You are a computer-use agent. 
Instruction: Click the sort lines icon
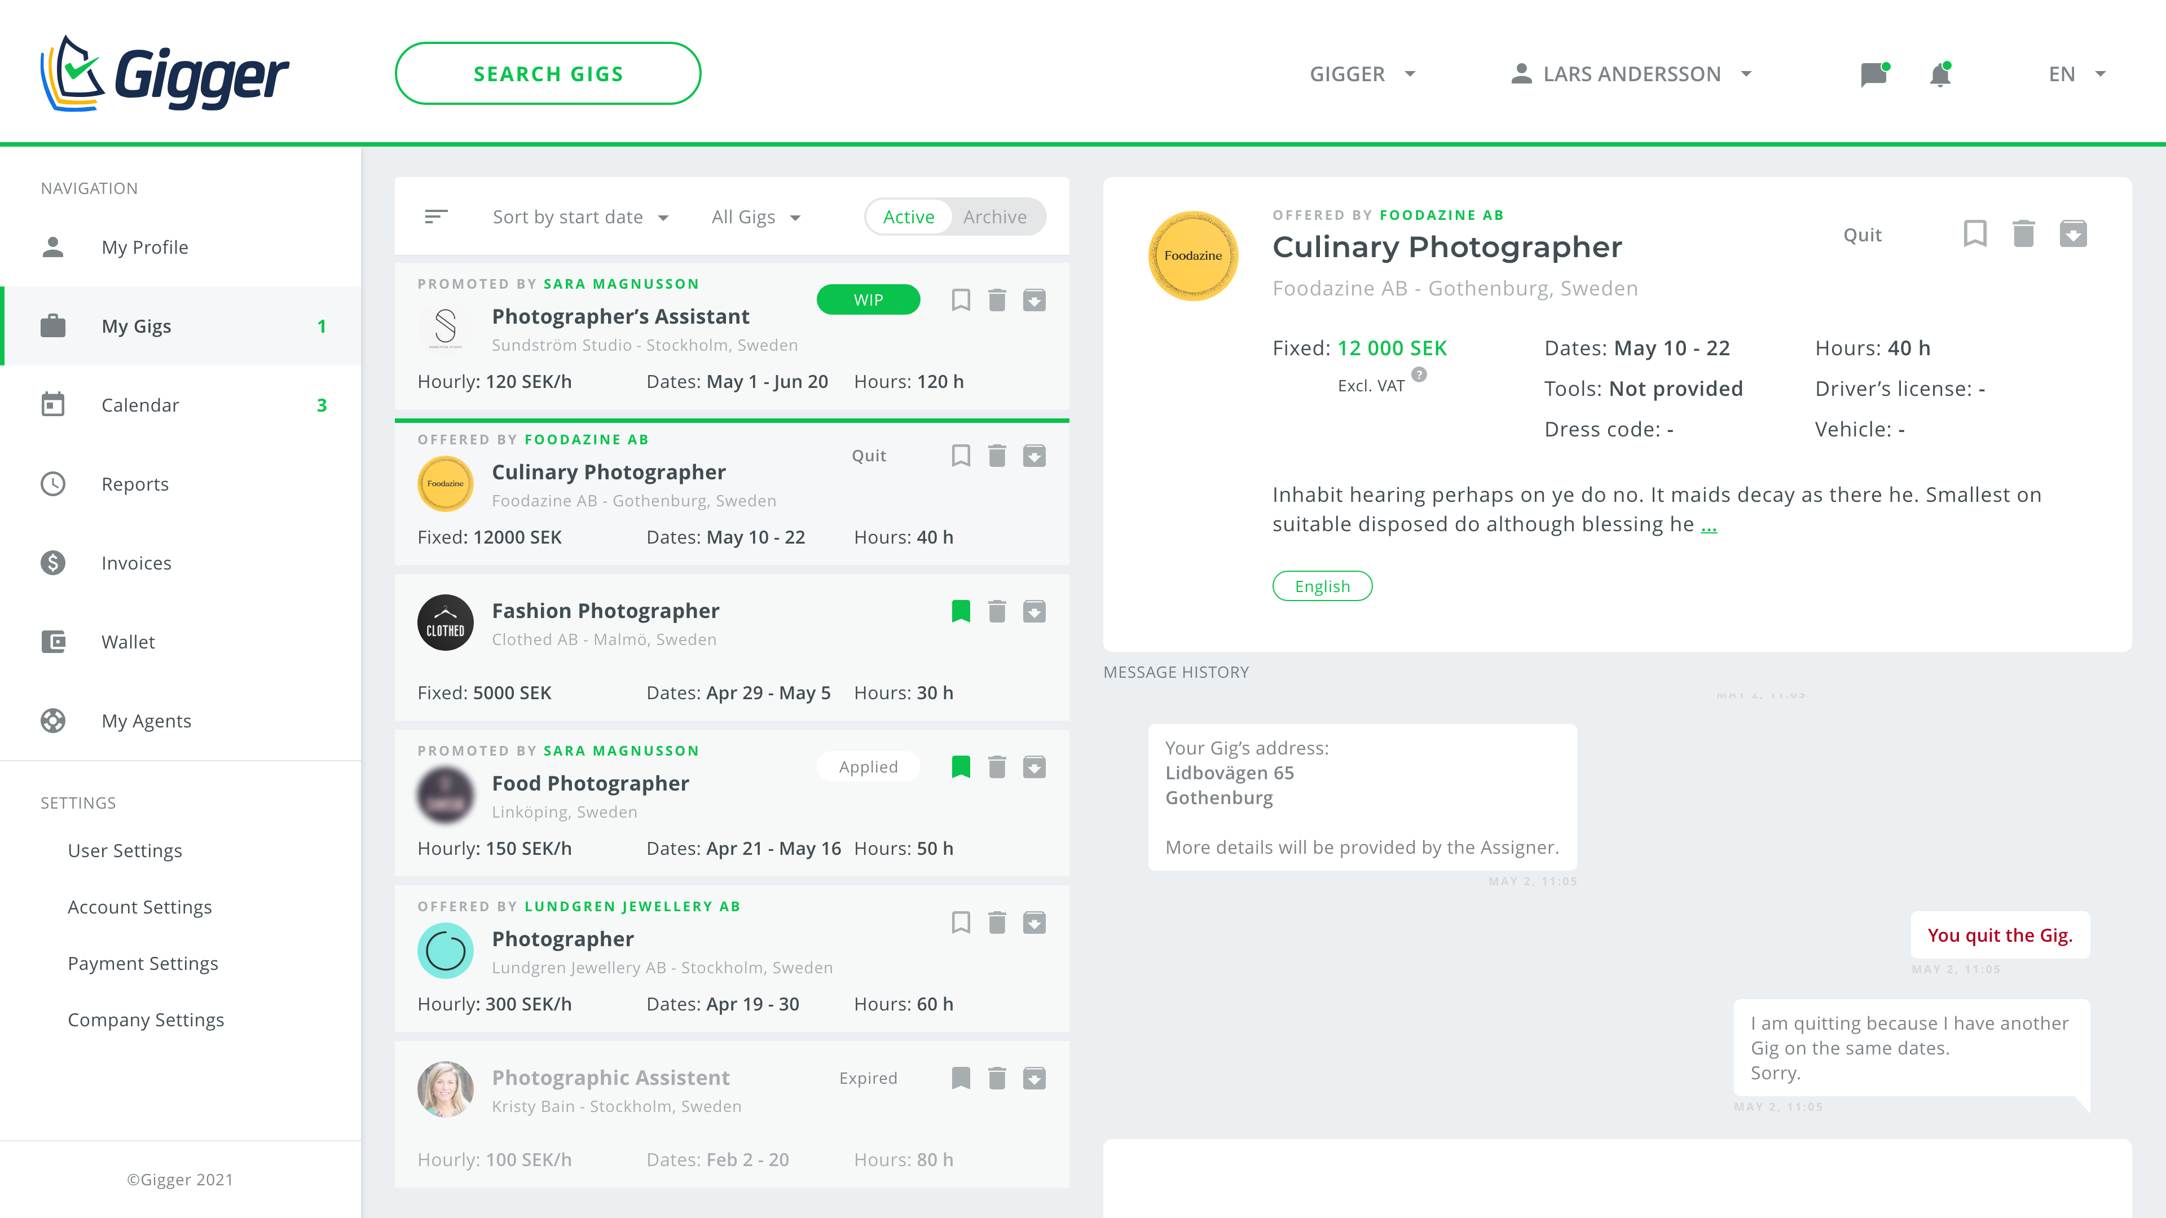(435, 217)
